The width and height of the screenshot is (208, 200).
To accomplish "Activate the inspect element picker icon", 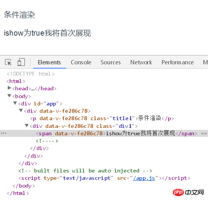I will (8, 62).
